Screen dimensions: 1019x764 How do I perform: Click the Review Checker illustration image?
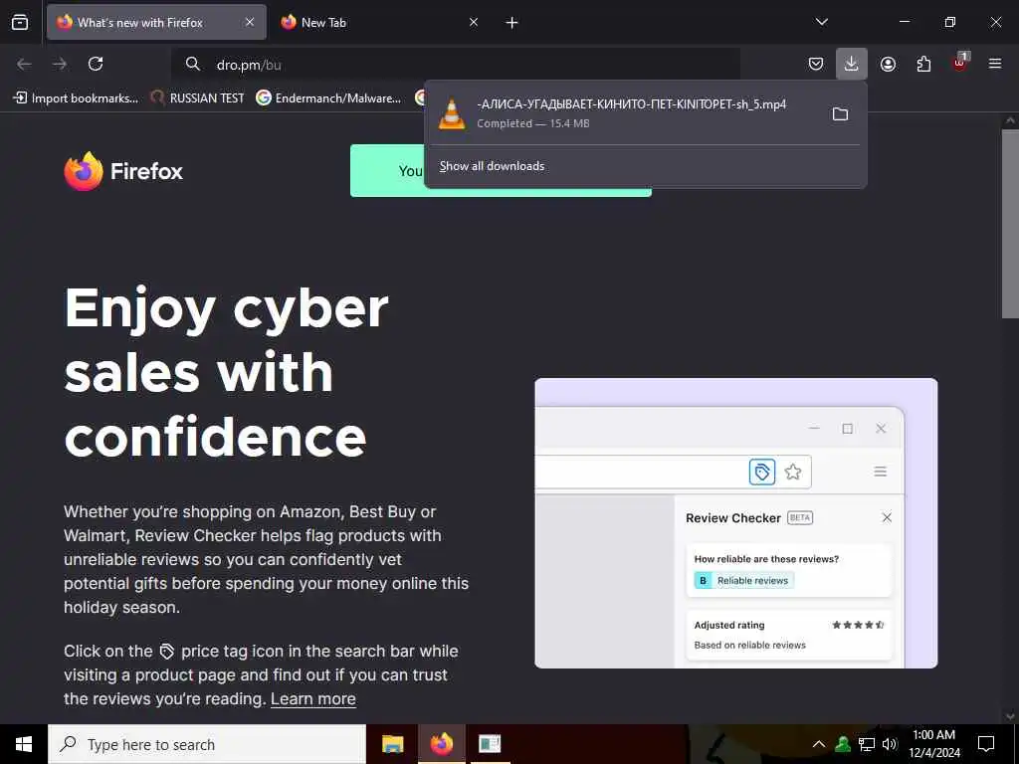pyautogui.click(x=735, y=523)
